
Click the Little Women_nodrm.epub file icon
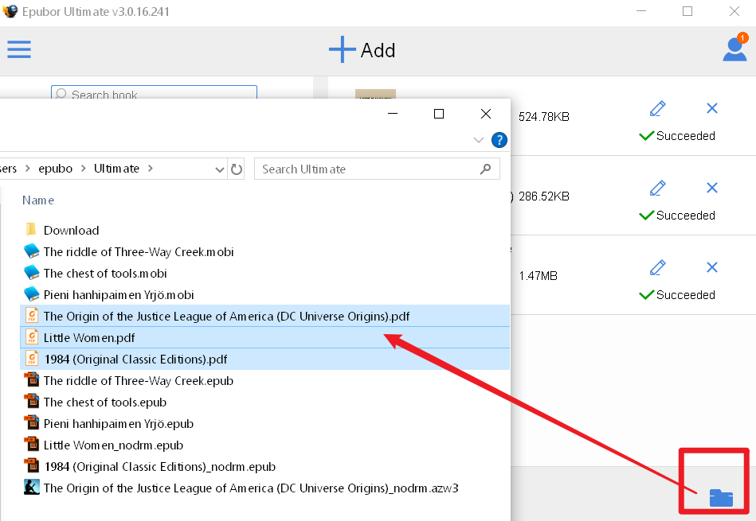[32, 445]
